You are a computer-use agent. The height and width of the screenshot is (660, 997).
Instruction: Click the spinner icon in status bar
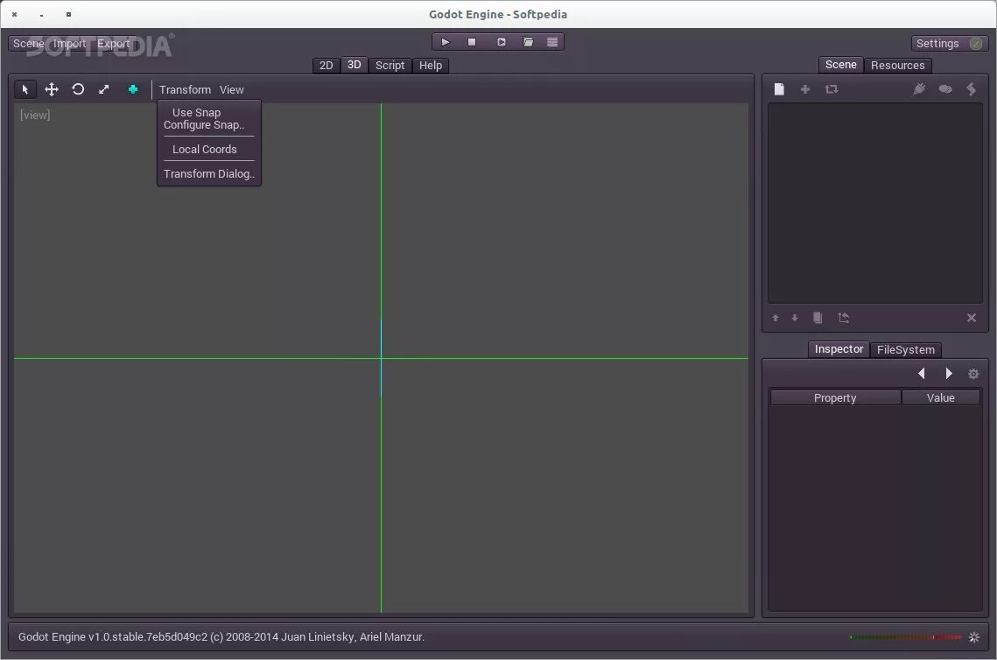pyautogui.click(x=974, y=637)
